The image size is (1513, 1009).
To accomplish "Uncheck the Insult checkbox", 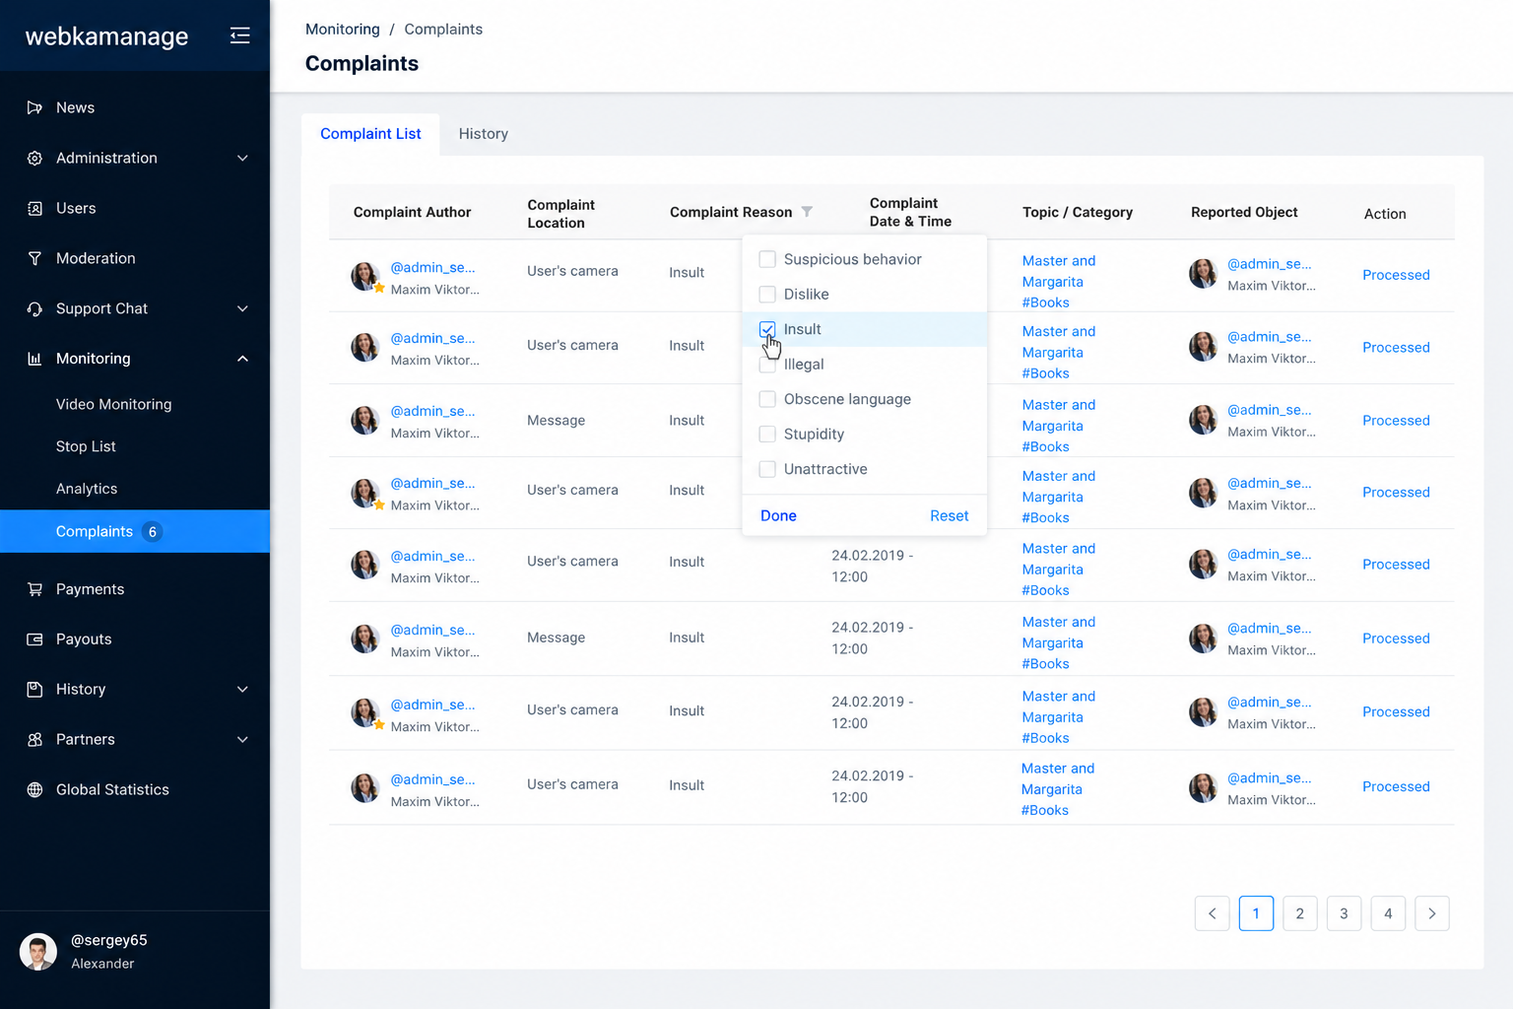I will click(767, 329).
